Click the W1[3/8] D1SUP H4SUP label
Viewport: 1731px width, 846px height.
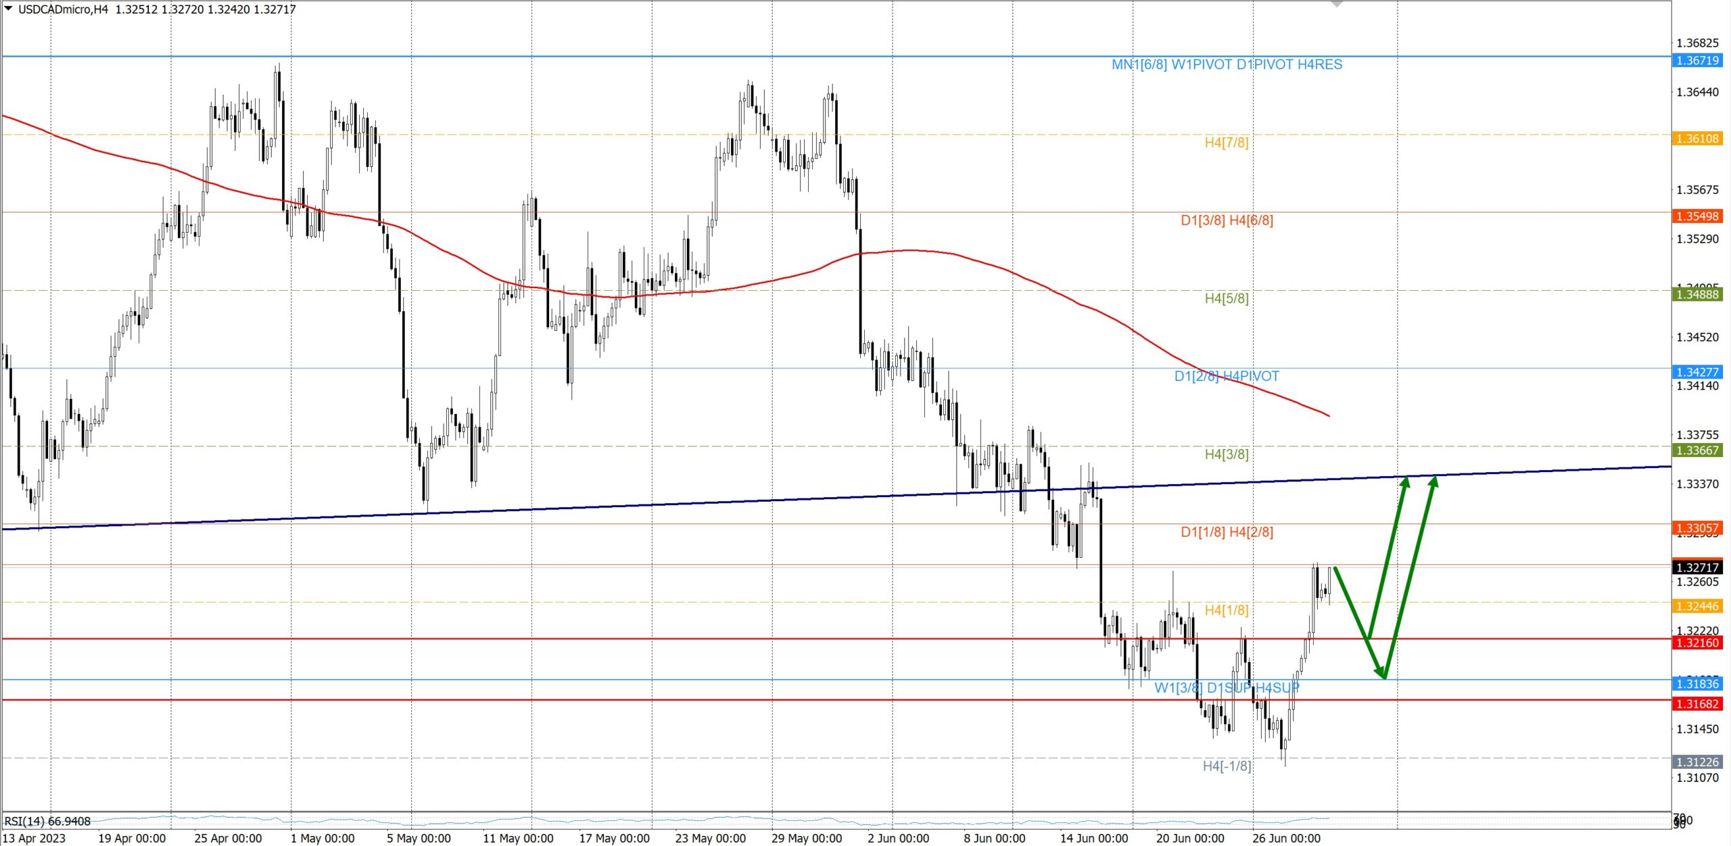point(1227,688)
